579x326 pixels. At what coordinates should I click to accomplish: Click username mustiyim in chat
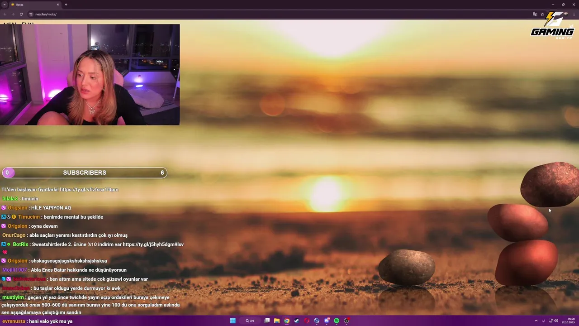[x=14, y=297]
